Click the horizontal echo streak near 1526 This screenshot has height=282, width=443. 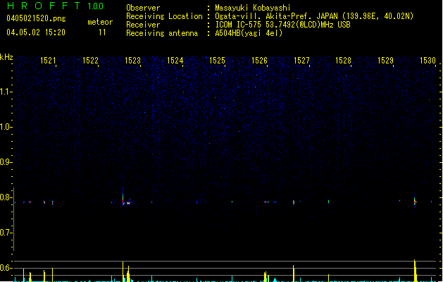point(270,202)
